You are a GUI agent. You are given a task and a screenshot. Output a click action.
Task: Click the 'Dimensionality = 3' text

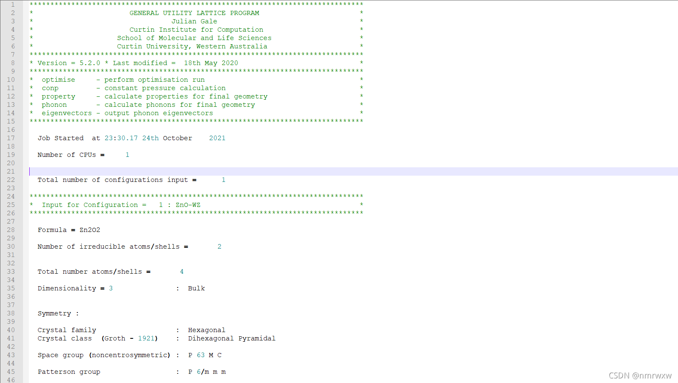(75, 288)
